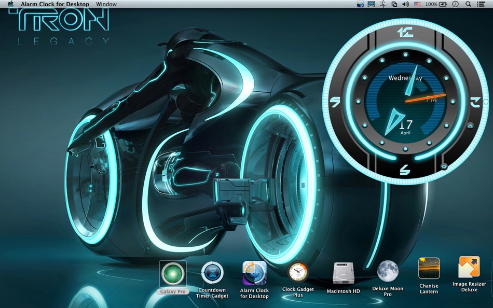
Task: Open the Apple menu
Action: point(10,4)
